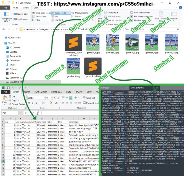Choose Extra large icons layout
This screenshot has width=184, height=176.
pos(41,13)
